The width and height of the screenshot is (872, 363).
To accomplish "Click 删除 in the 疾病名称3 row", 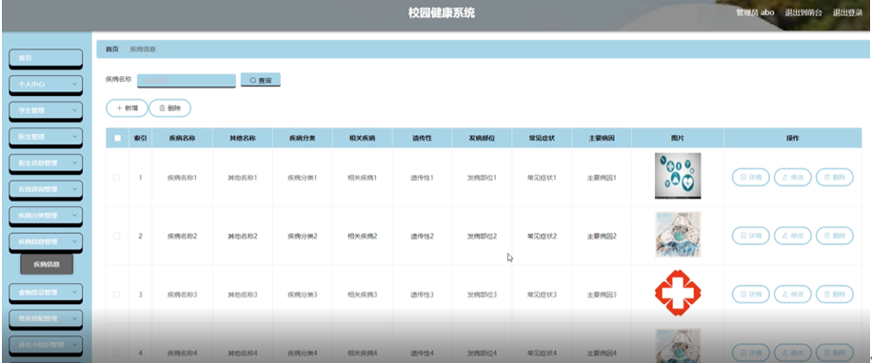I will (x=834, y=295).
